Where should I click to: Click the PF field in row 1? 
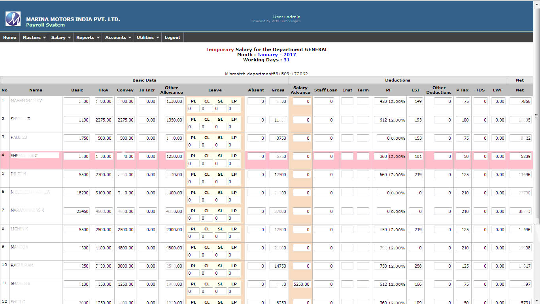pos(381,101)
